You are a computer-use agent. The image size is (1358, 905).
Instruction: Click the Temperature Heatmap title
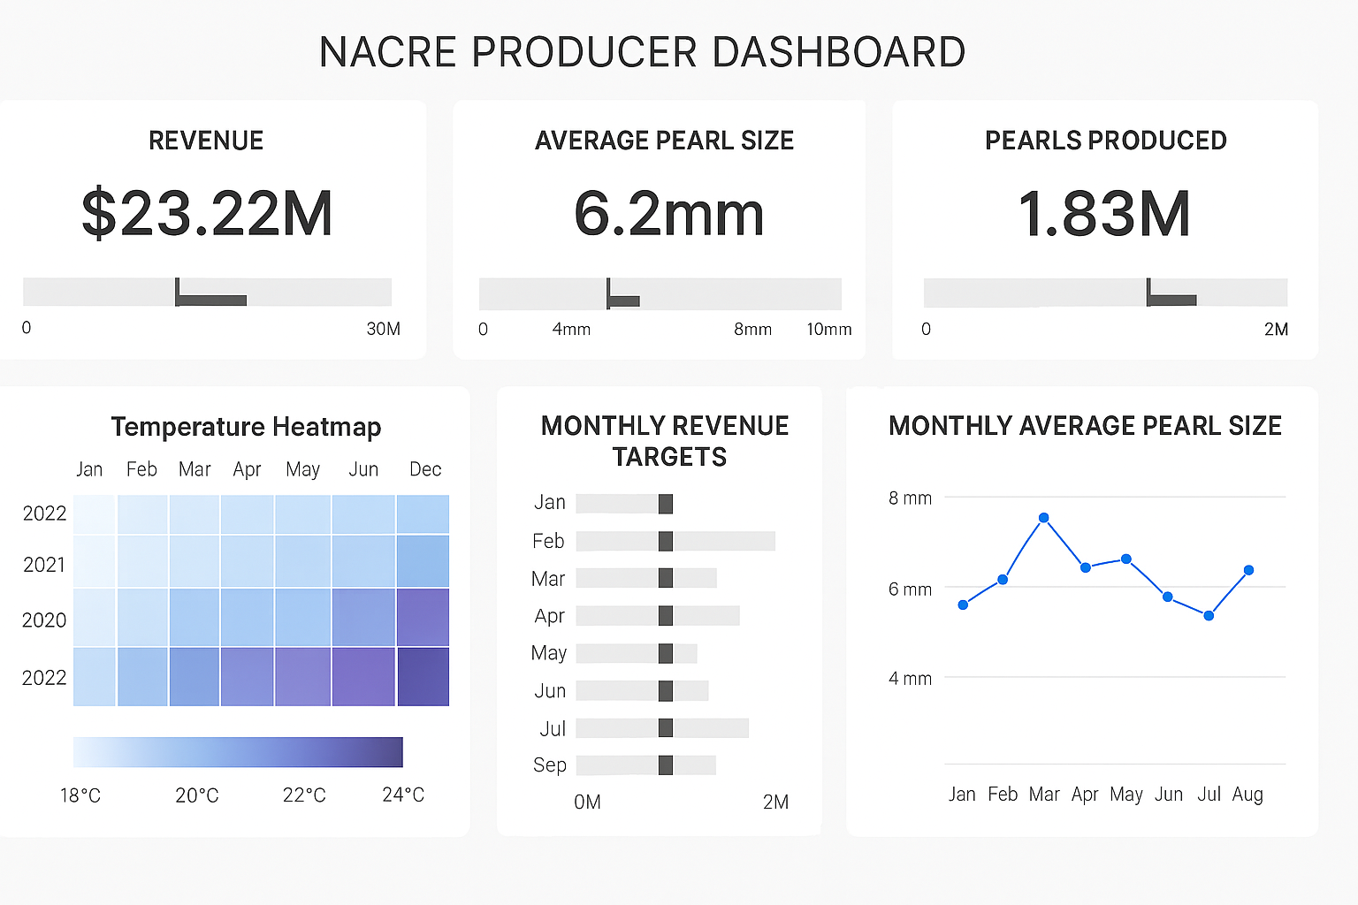[245, 427]
